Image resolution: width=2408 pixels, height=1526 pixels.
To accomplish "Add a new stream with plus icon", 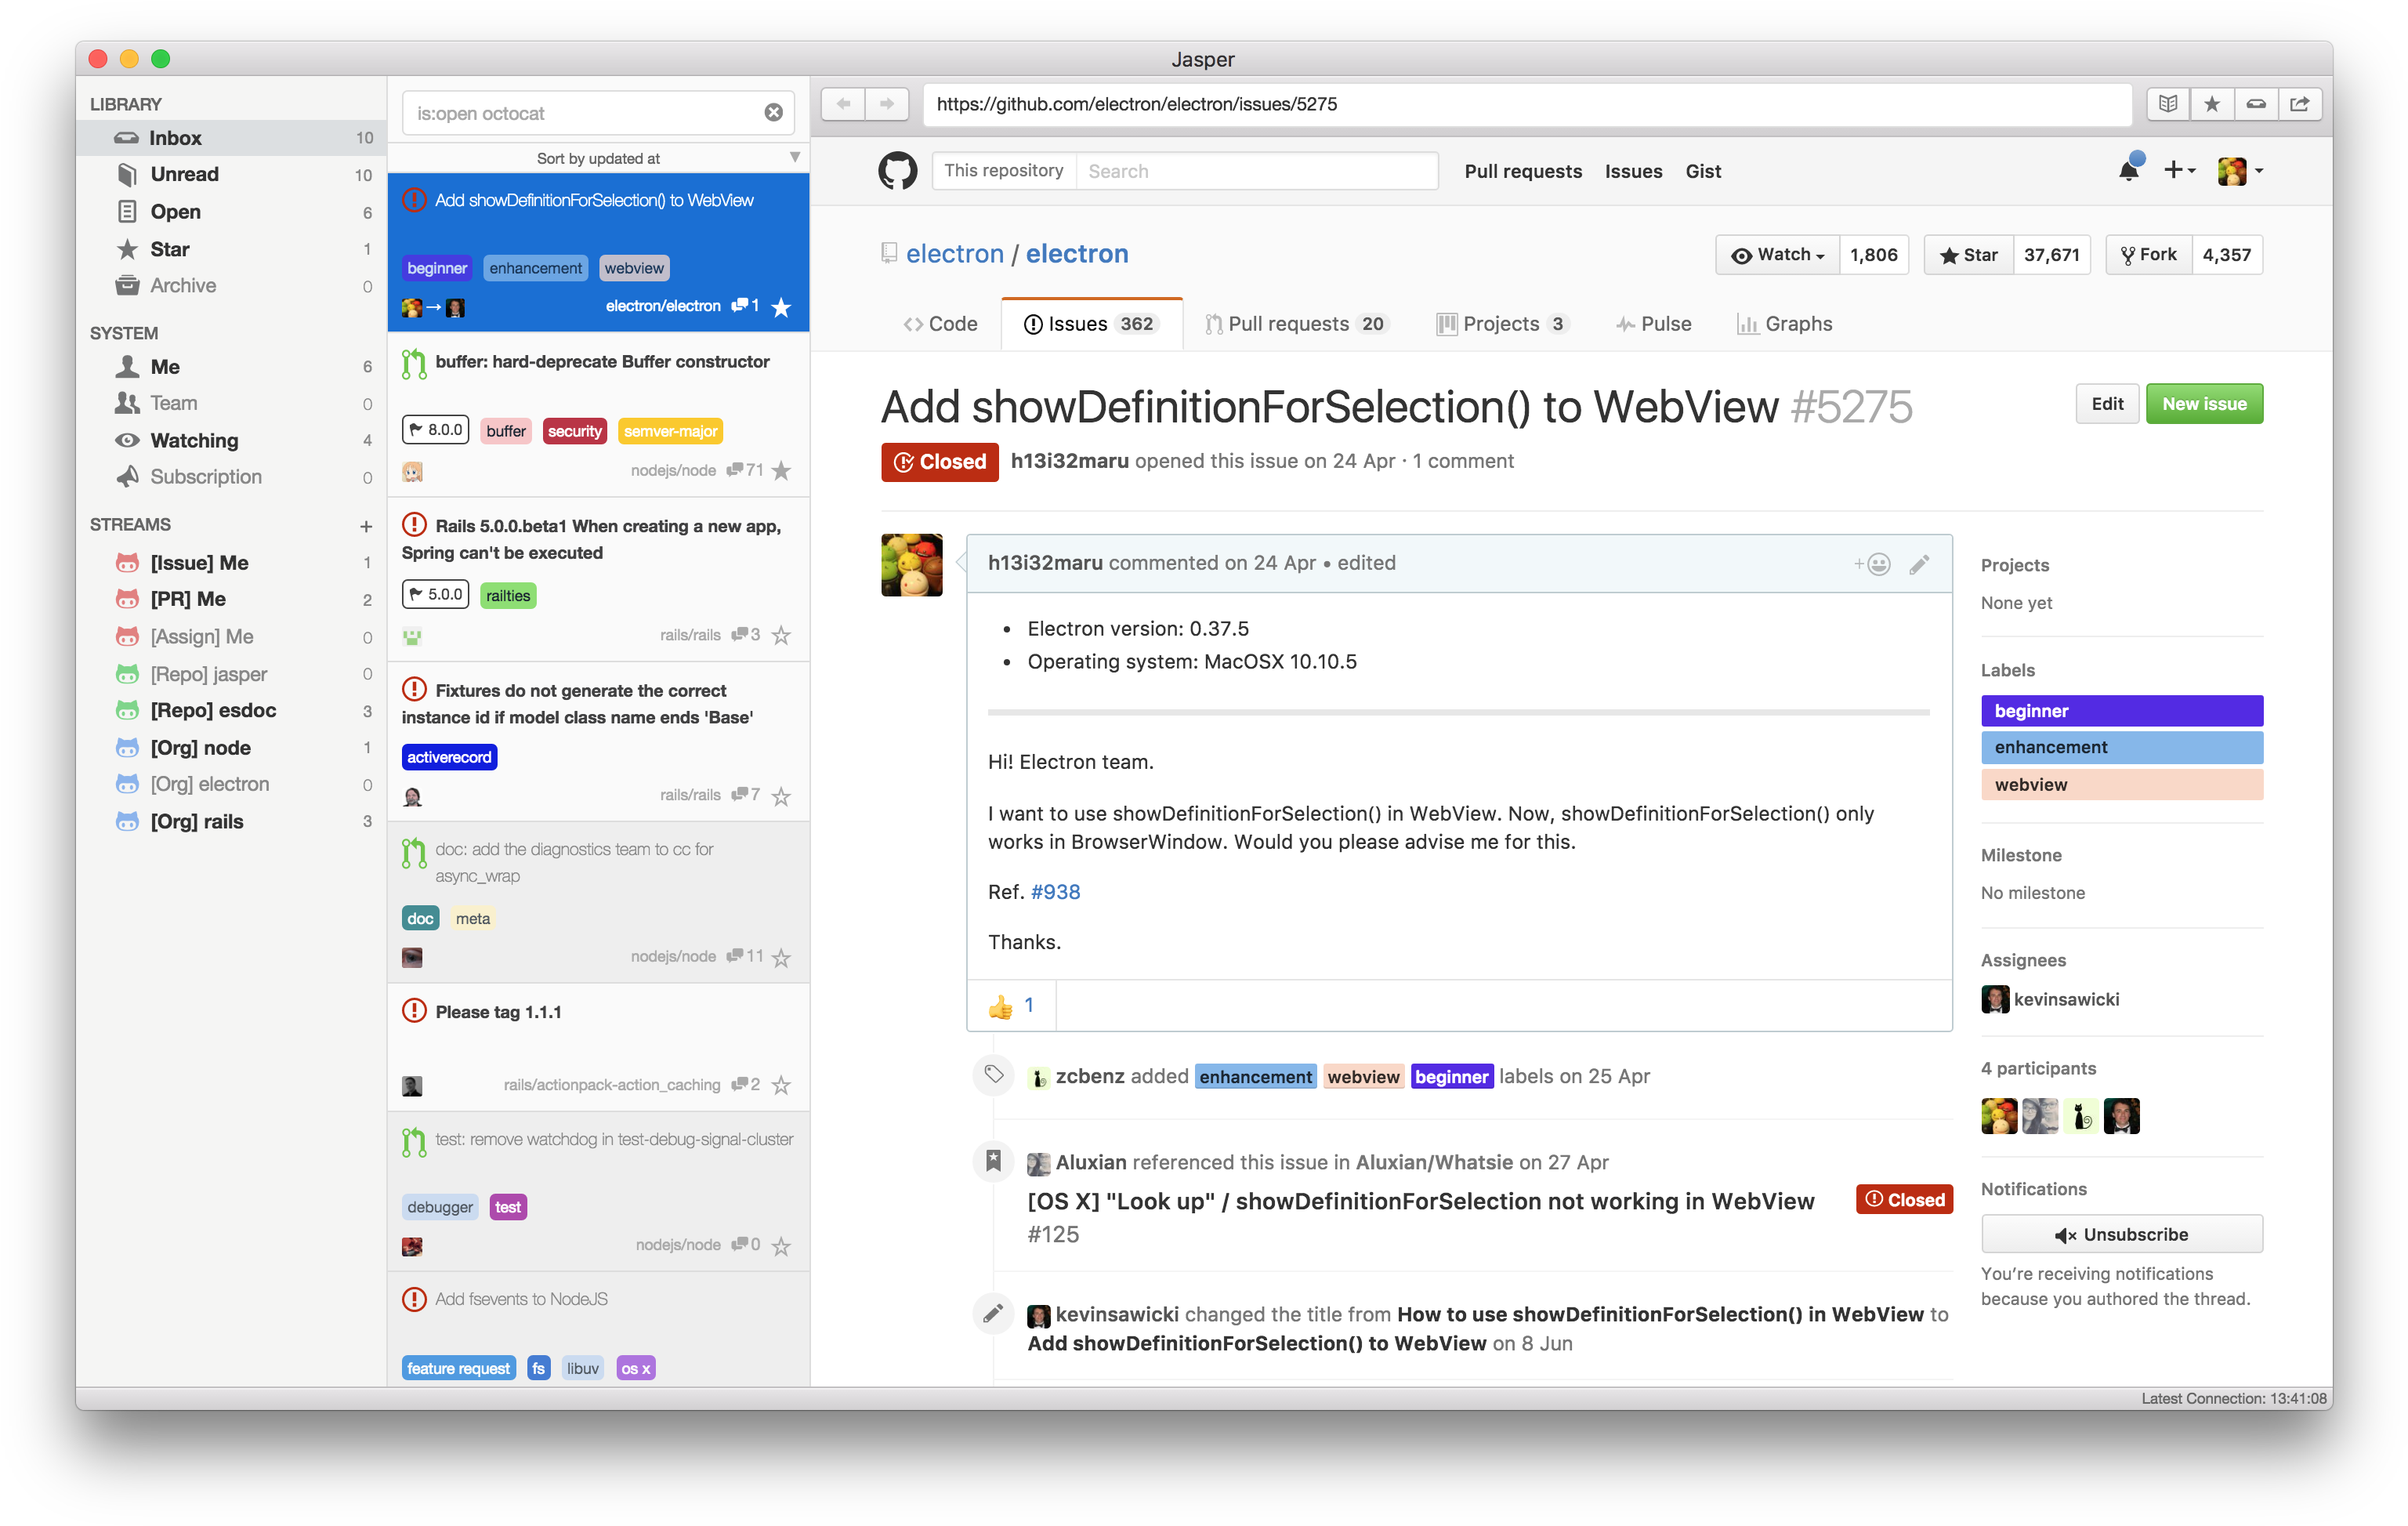I will pyautogui.click(x=366, y=526).
